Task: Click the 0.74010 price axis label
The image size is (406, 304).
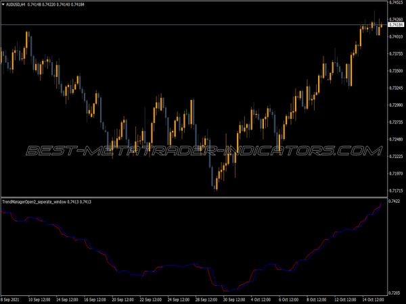Action: 396,36
